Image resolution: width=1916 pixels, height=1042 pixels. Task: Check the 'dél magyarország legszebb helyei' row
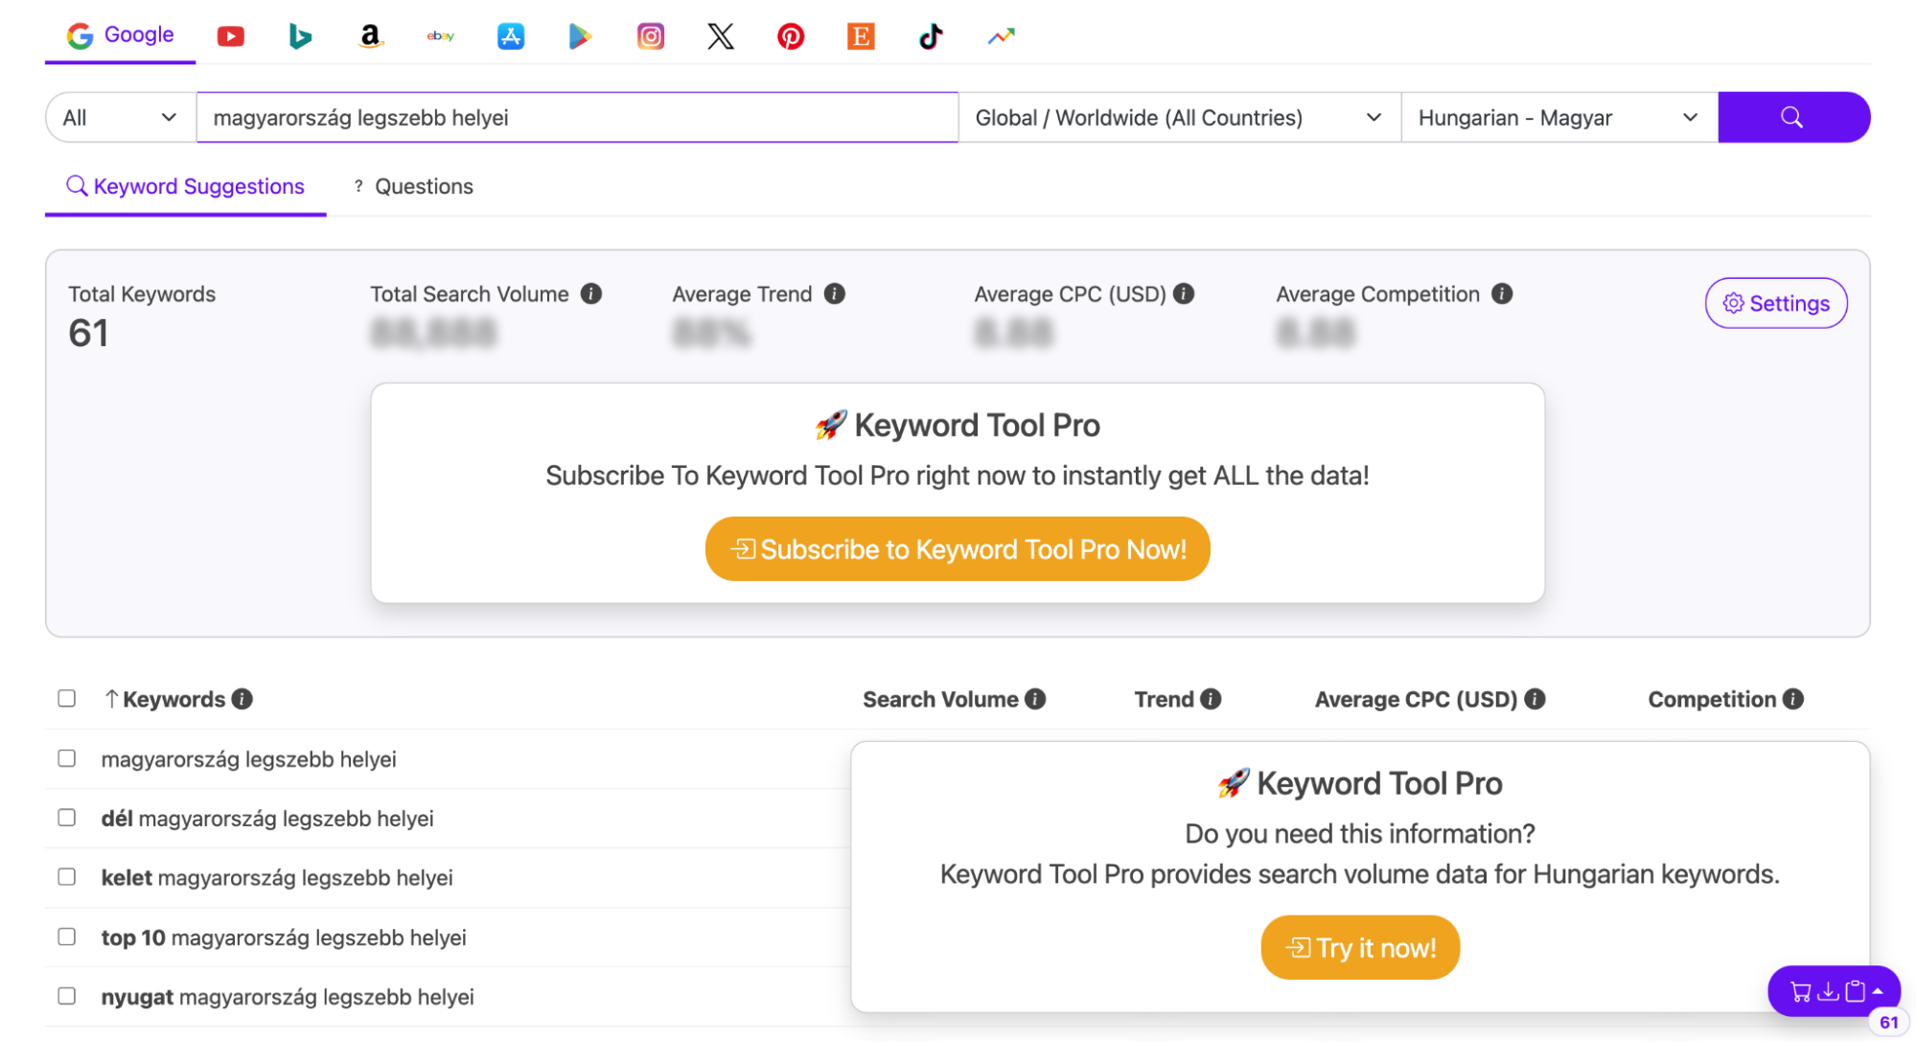(66, 818)
